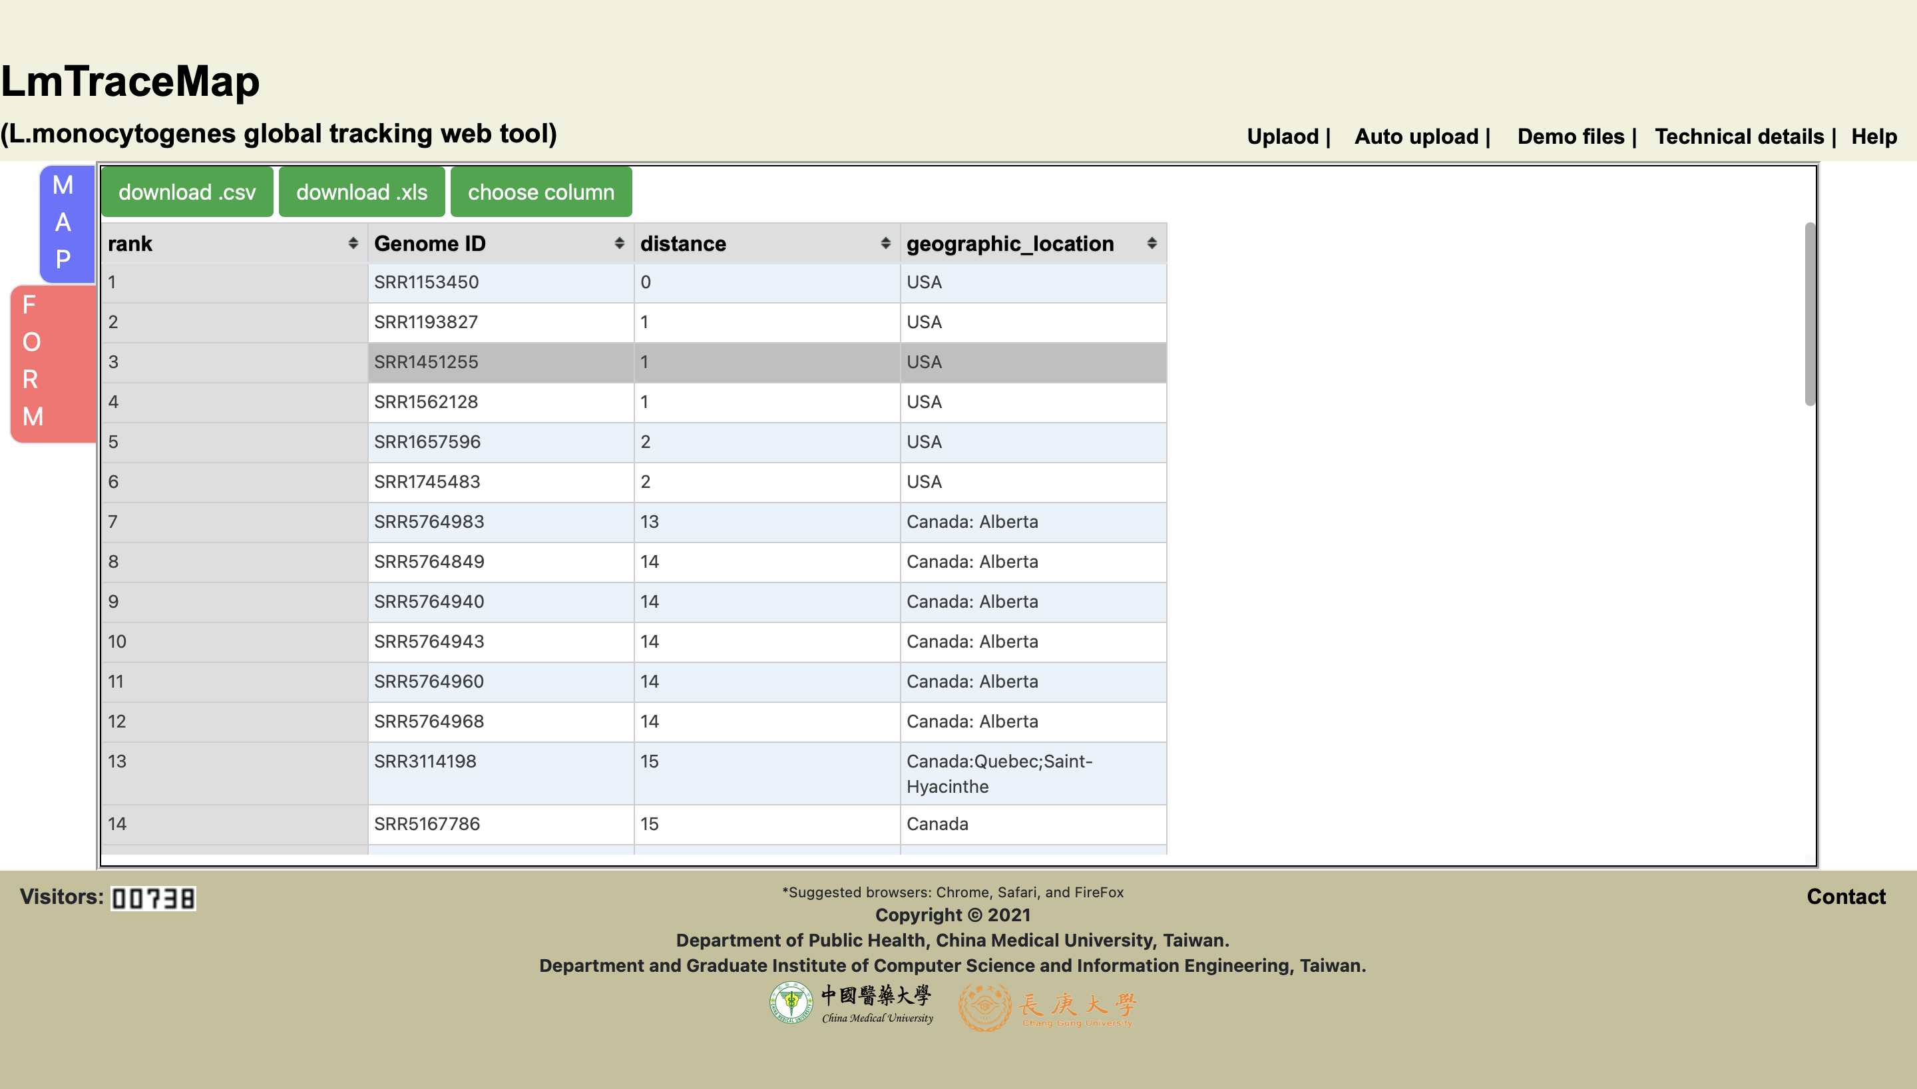The image size is (1917, 1089).
Task: Select genome SRR5764983 cell
Action: coord(500,522)
